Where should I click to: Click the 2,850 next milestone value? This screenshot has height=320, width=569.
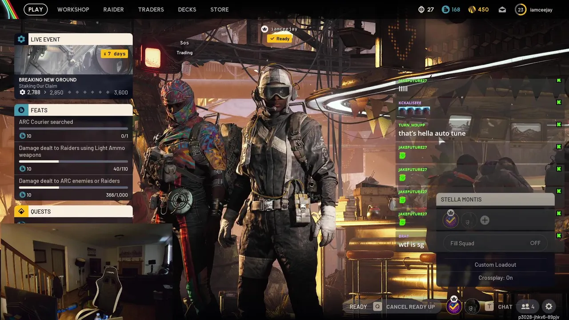56,92
